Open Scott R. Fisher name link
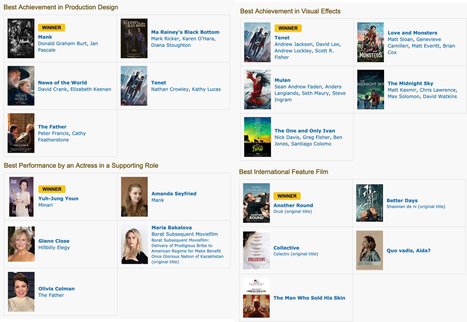This screenshot has height=322, width=467. click(304, 54)
